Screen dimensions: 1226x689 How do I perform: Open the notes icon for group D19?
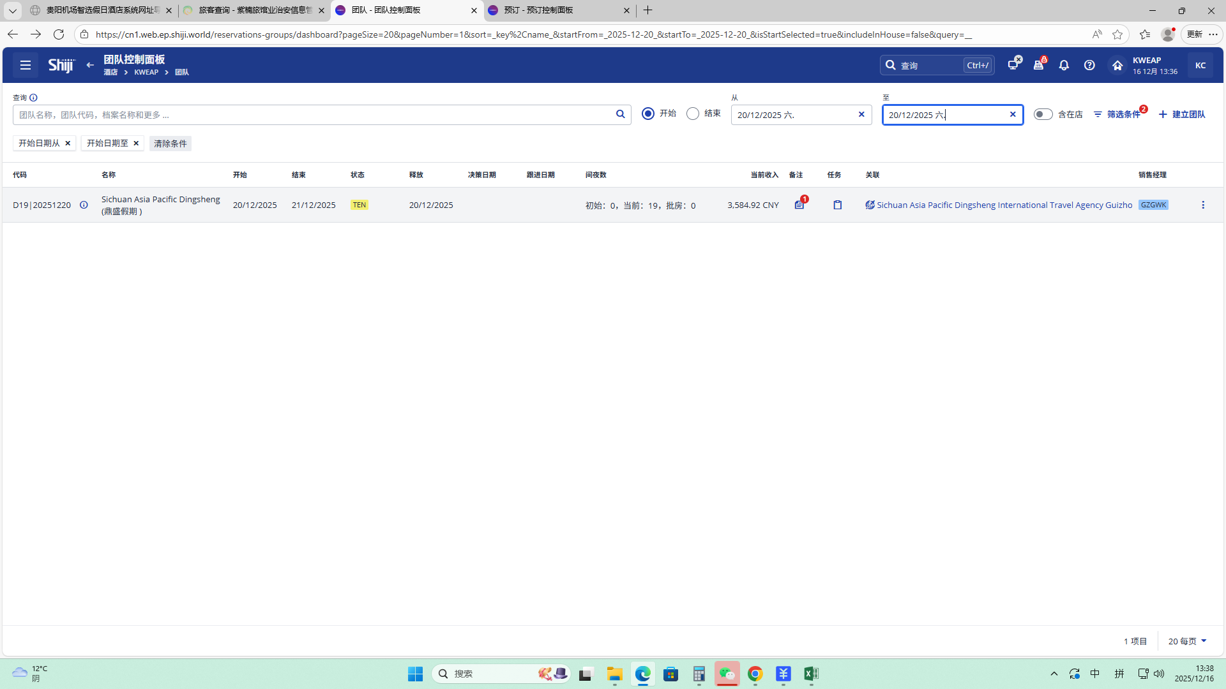point(799,205)
